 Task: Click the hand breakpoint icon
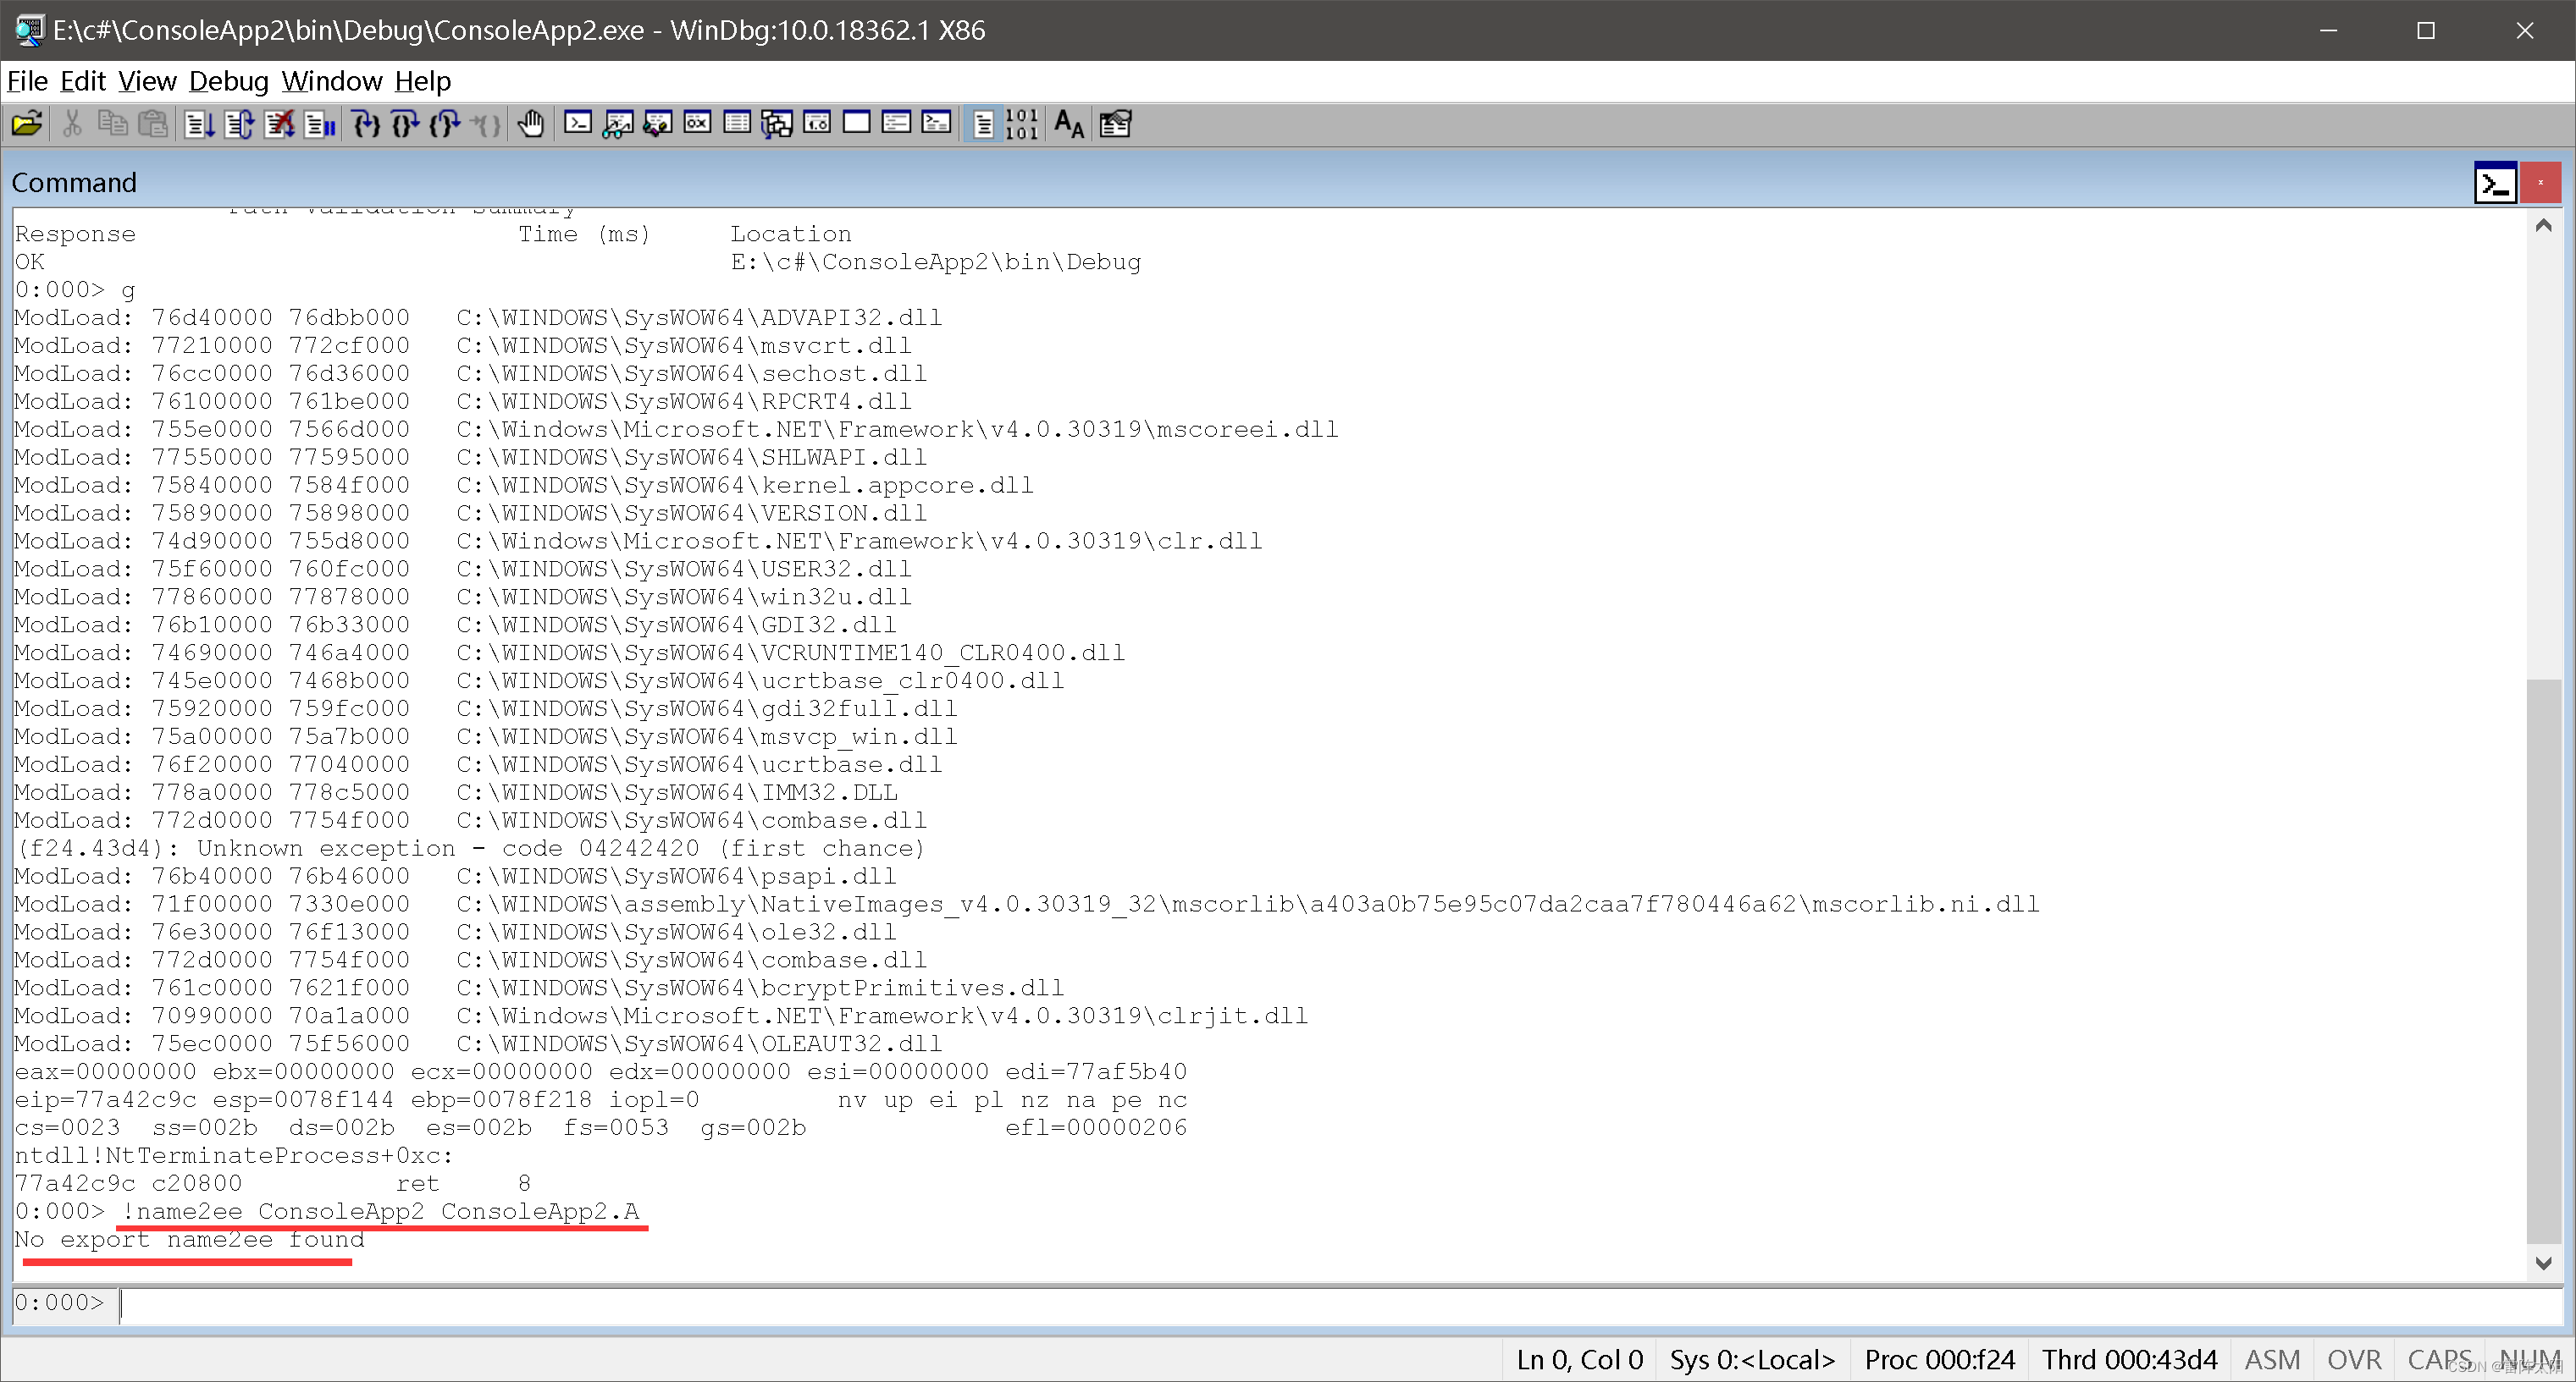coord(531,124)
